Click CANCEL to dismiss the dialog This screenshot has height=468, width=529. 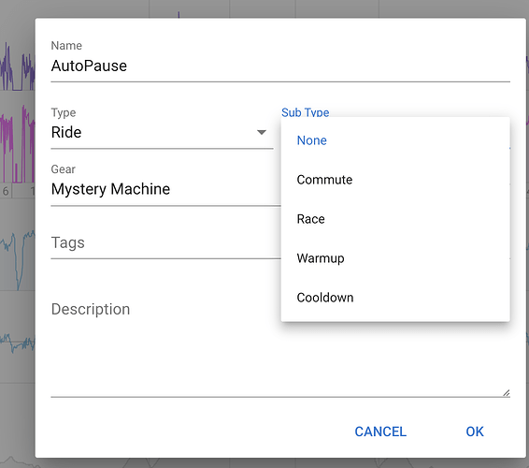[380, 431]
